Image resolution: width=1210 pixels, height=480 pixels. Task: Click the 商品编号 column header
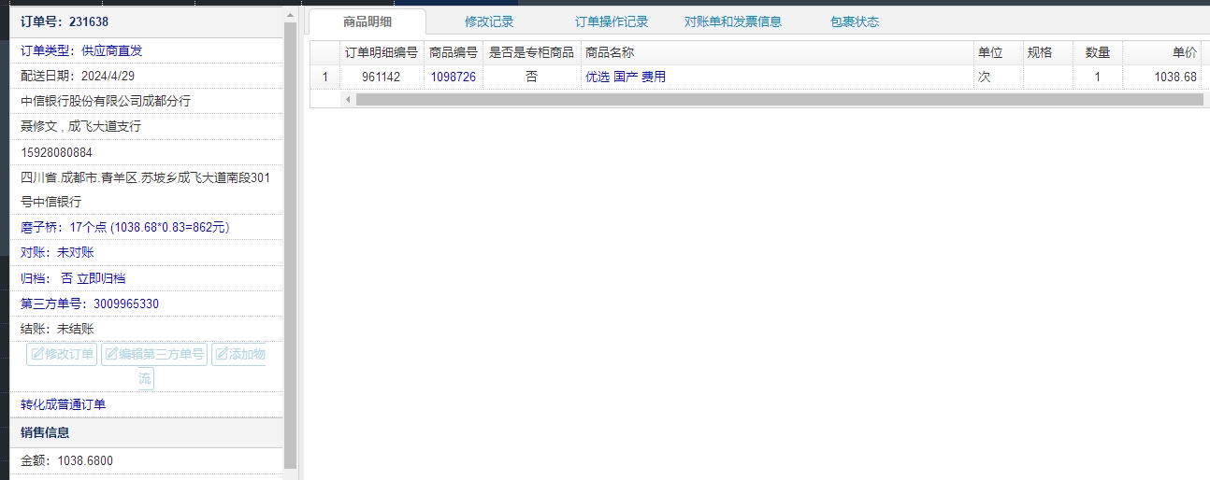[x=454, y=53]
